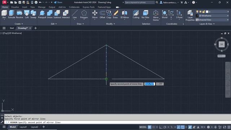This screenshot has width=231, height=130.
Task: Switch to Layout1 tab
Action: pyautogui.click(x=23, y=127)
